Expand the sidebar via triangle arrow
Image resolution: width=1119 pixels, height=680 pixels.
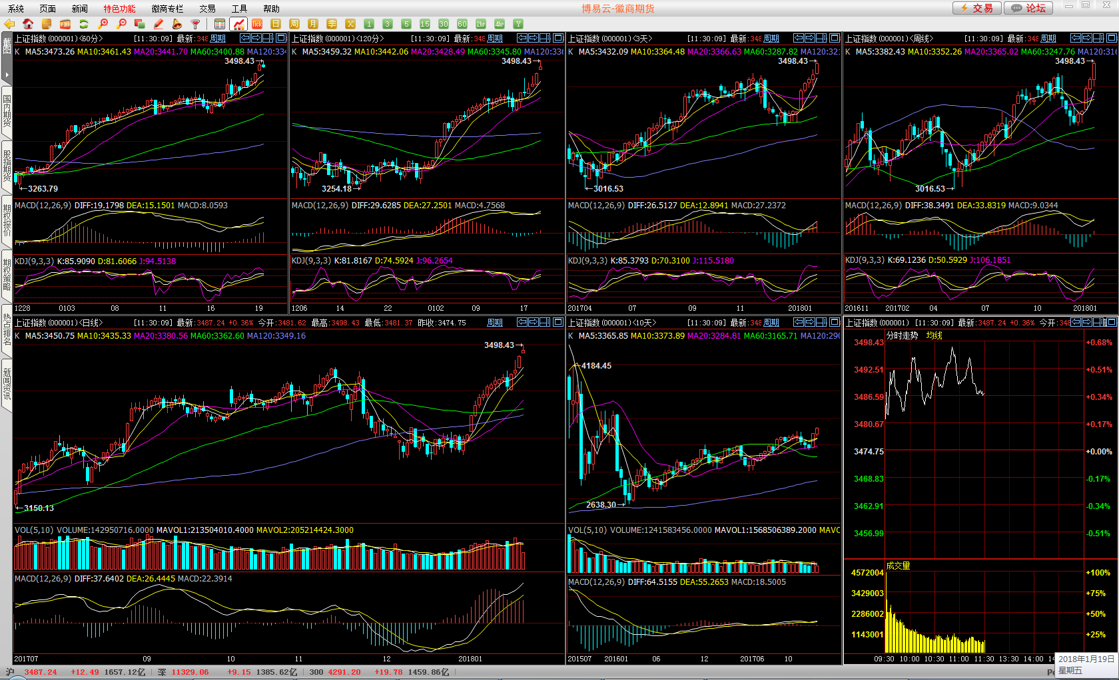7,75
